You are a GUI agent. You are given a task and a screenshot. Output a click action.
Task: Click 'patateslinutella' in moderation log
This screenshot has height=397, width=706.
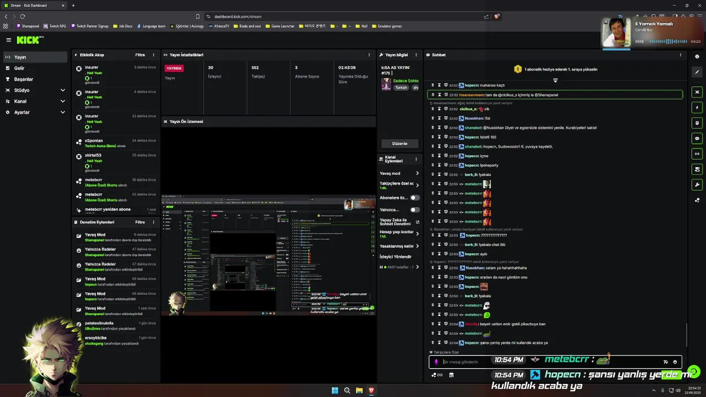pyautogui.click(x=99, y=323)
